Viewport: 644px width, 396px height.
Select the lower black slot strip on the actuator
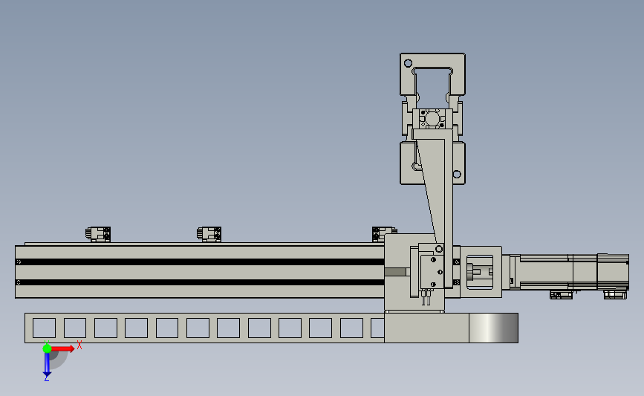coord(200,282)
